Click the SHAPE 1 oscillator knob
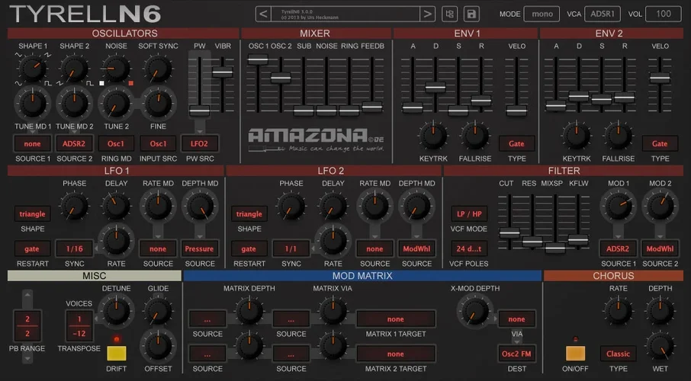This screenshot has width=691, height=381. point(31,70)
